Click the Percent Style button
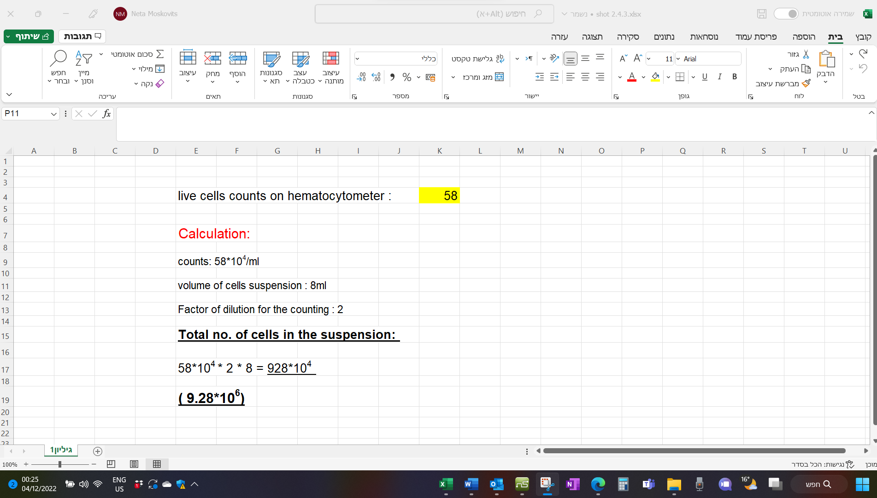This screenshot has width=877, height=498. click(406, 77)
